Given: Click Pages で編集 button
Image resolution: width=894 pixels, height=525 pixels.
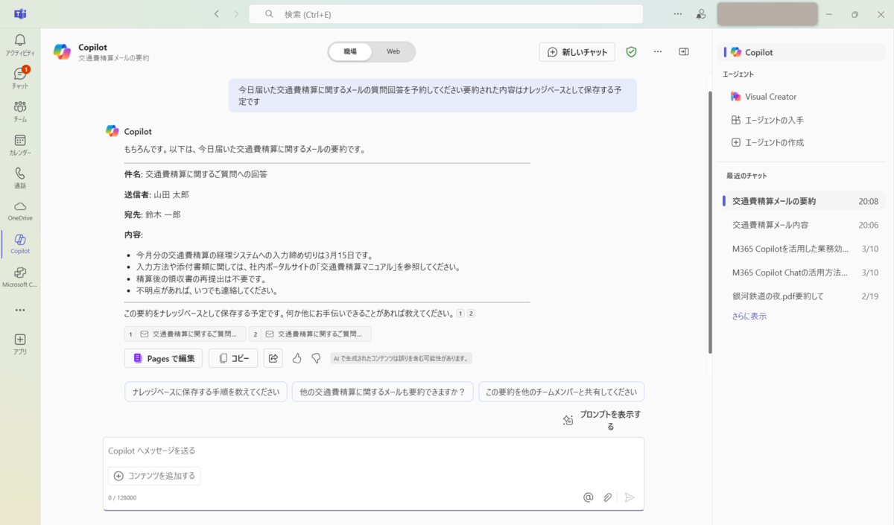Looking at the screenshot, I should coord(163,358).
